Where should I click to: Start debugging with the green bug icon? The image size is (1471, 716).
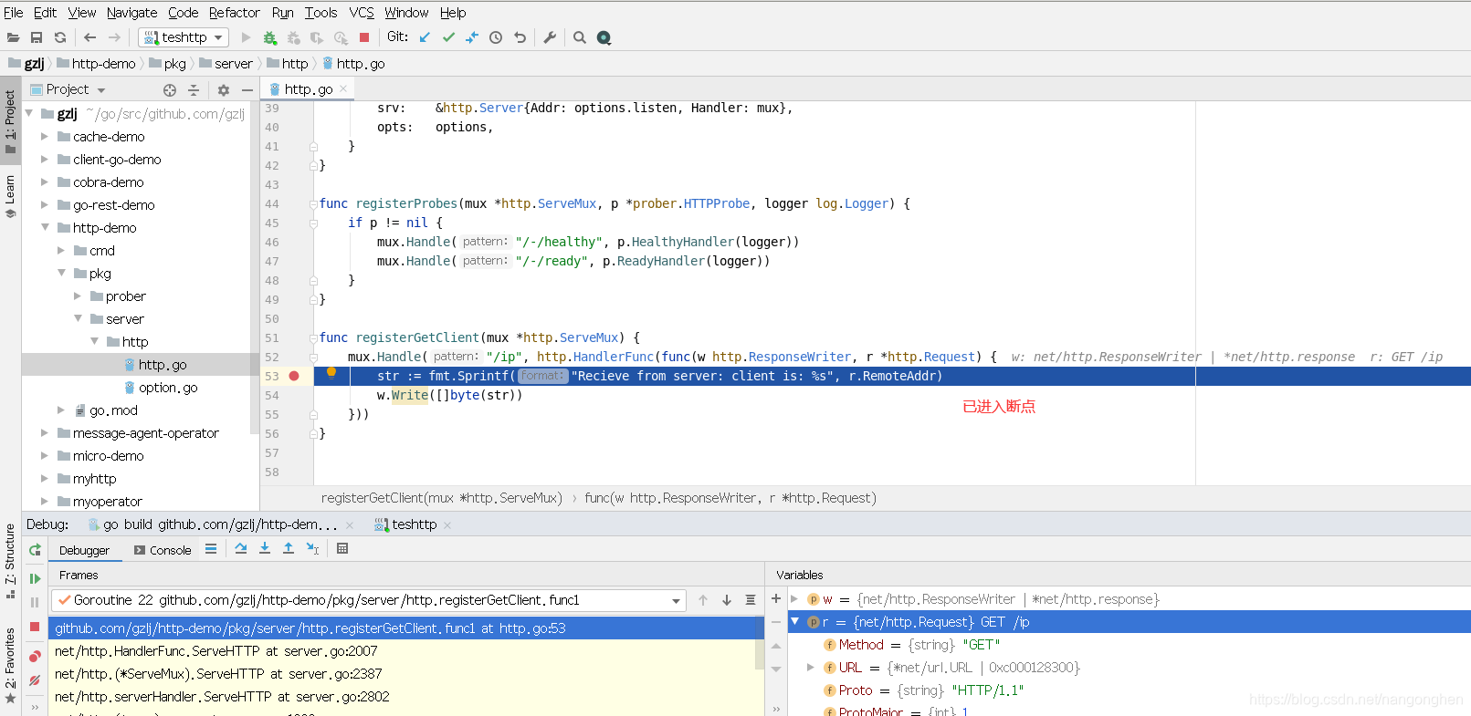(269, 37)
